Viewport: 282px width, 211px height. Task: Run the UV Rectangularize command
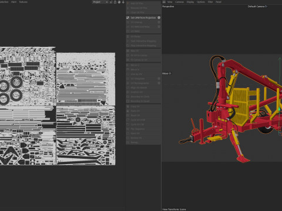coord(143,83)
